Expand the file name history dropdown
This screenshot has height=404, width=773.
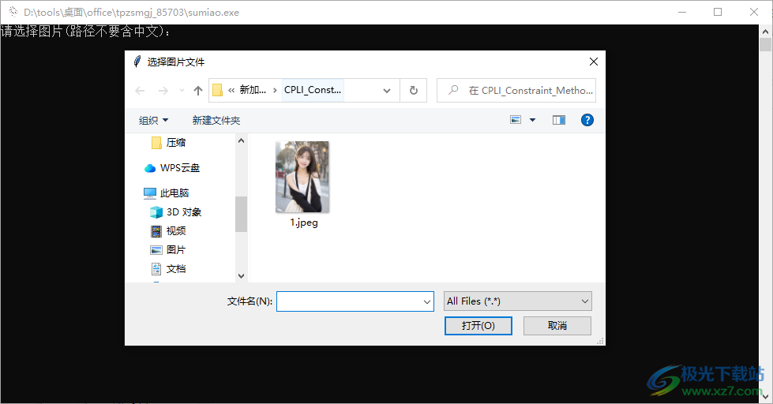click(427, 301)
